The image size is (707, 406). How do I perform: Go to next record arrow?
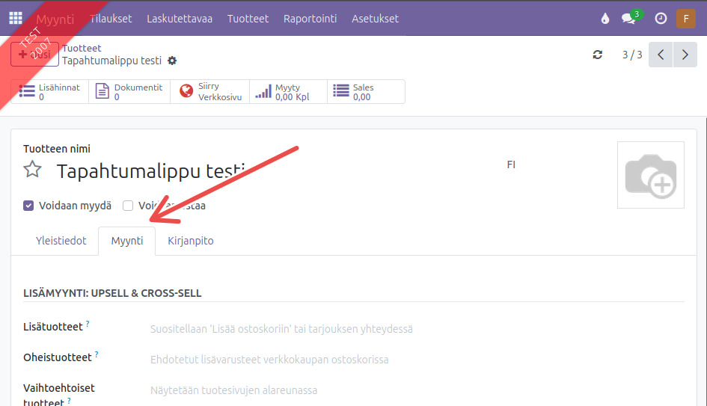[685, 55]
